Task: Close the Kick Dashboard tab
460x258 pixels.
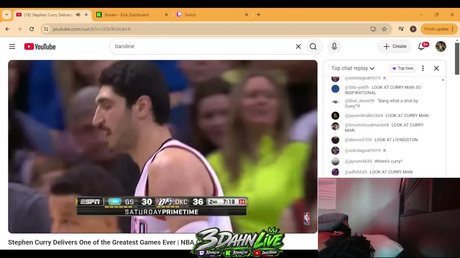Action: click(166, 15)
